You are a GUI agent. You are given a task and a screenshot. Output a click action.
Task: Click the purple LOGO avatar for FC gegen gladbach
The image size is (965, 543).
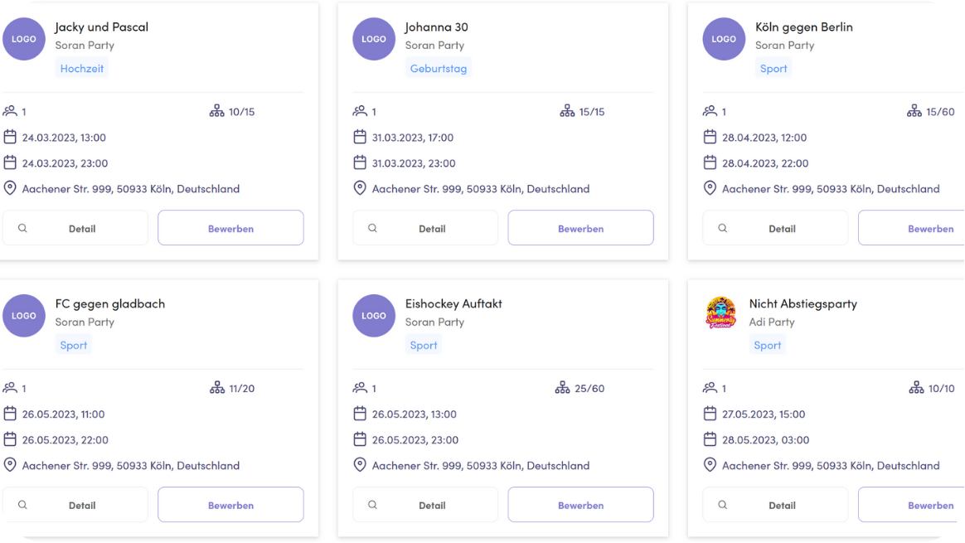click(24, 316)
